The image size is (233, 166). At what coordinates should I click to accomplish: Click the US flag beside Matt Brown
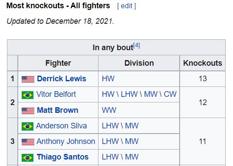click(x=28, y=111)
